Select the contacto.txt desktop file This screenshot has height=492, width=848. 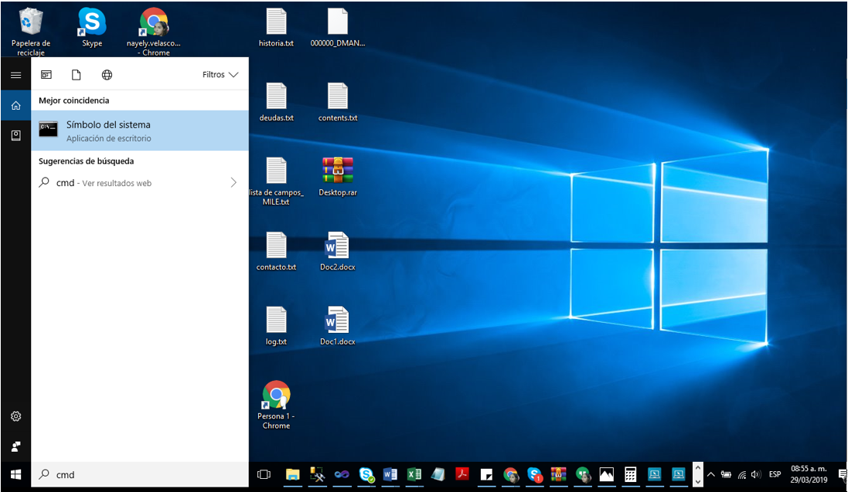coord(277,252)
